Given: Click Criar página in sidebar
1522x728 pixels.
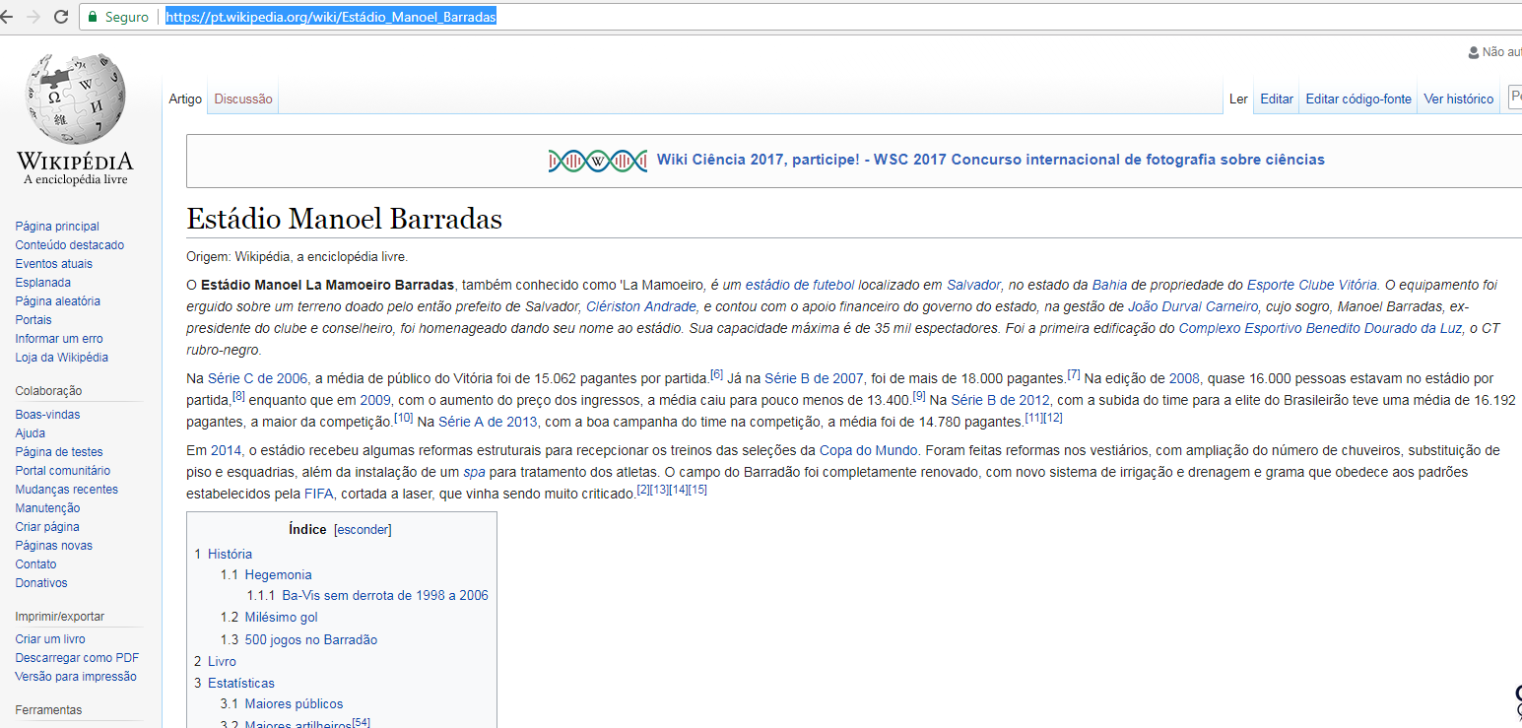Looking at the screenshot, I should (x=47, y=527).
